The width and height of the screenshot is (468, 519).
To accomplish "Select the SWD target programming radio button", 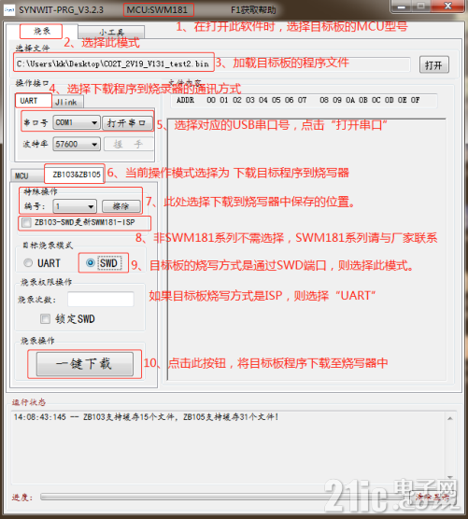I will click(x=90, y=263).
